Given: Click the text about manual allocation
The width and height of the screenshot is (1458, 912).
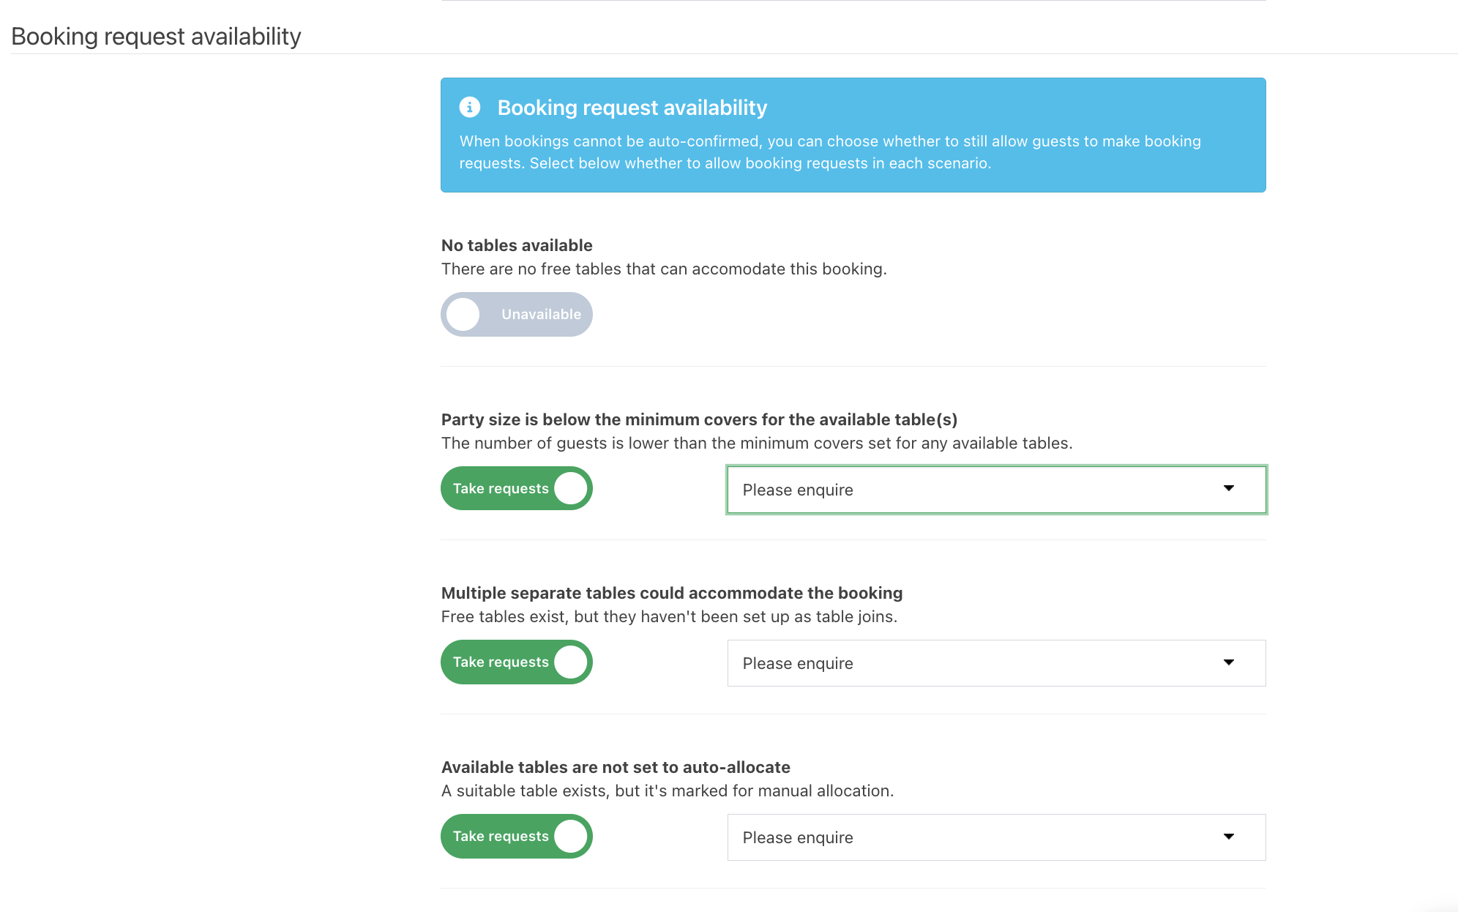Looking at the screenshot, I should tap(667, 790).
